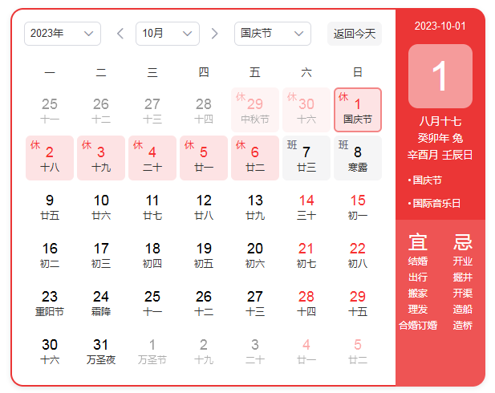
Task: Select October 18 初四 date
Action: 152,254
